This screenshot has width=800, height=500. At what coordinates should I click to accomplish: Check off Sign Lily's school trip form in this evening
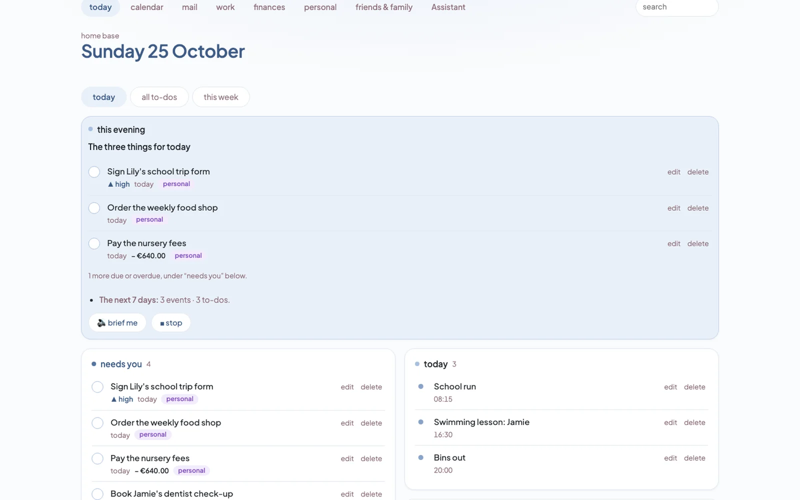point(94,172)
